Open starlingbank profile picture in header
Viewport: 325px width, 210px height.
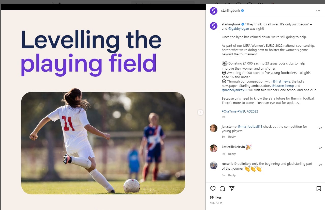[x=214, y=11]
